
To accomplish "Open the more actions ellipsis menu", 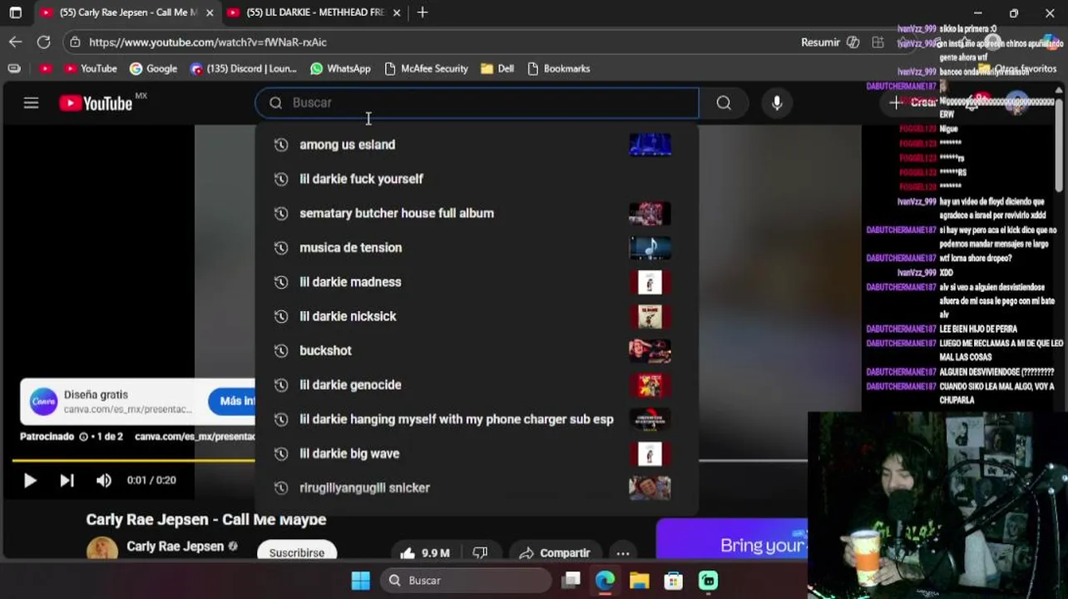I will click(623, 552).
